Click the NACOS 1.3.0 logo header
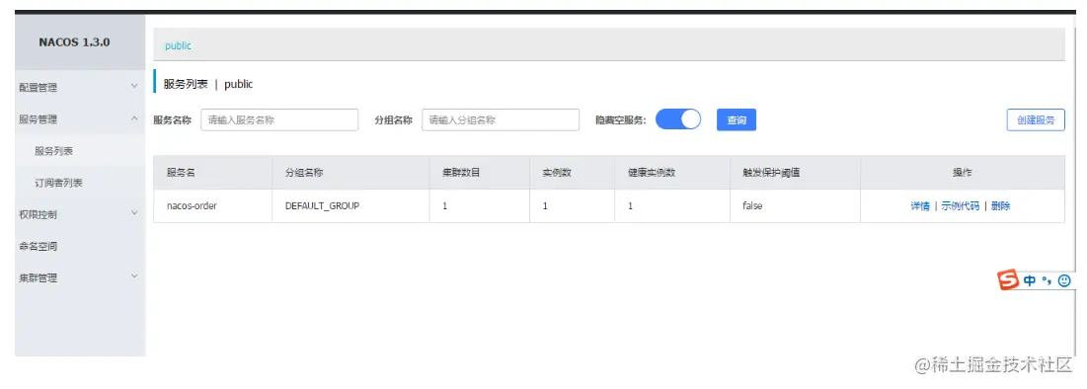Image resolution: width=1087 pixels, height=389 pixels. (x=74, y=42)
